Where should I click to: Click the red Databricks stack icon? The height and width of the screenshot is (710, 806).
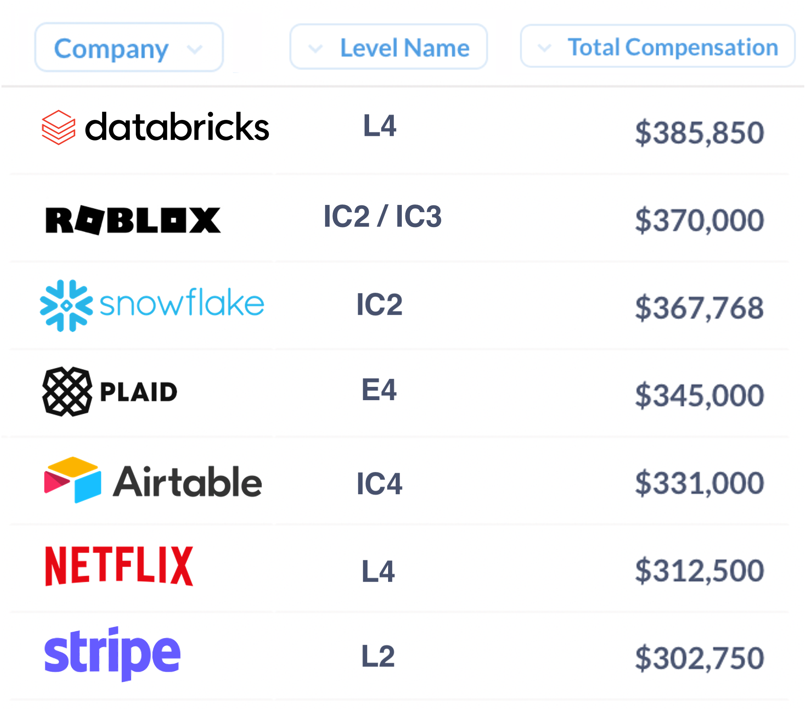[x=58, y=127]
